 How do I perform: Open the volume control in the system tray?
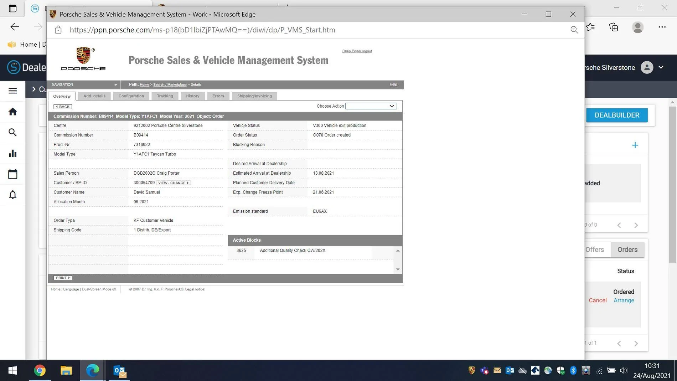(x=624, y=371)
